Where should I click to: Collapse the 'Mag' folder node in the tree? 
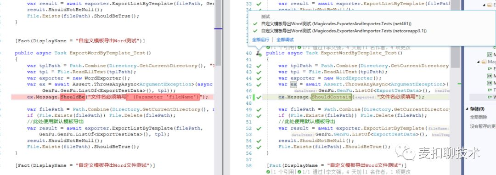coord(478,62)
